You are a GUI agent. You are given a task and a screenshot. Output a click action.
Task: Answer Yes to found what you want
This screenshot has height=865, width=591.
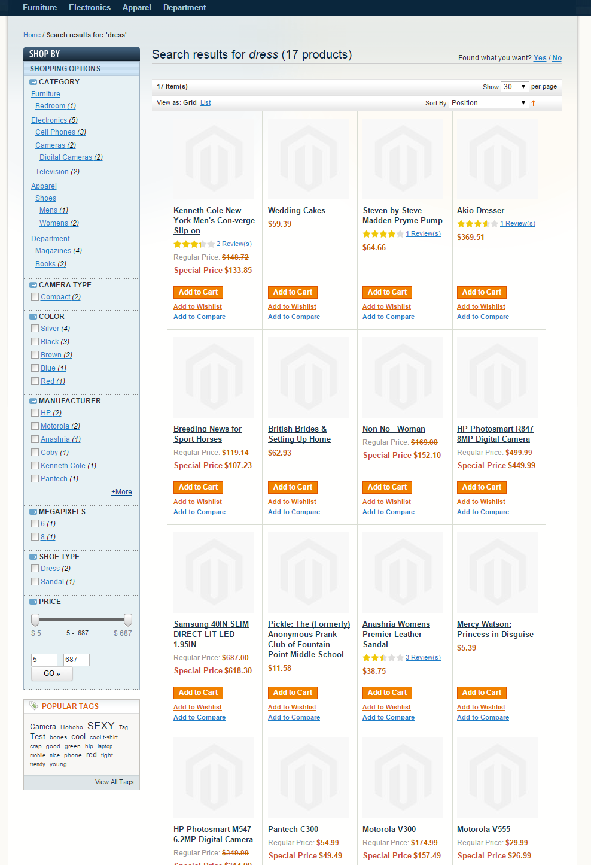pos(540,58)
